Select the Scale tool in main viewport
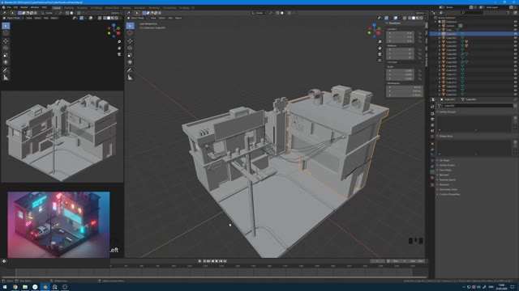Screen dimensions: 519x291 point(130,55)
